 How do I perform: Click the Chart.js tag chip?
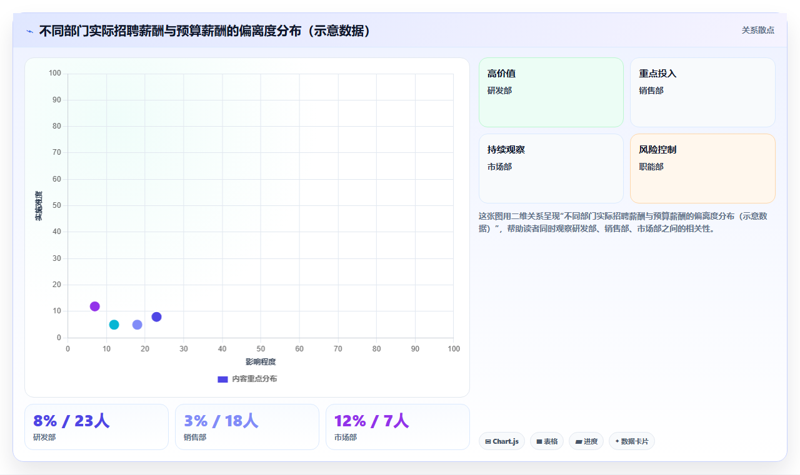(x=502, y=441)
